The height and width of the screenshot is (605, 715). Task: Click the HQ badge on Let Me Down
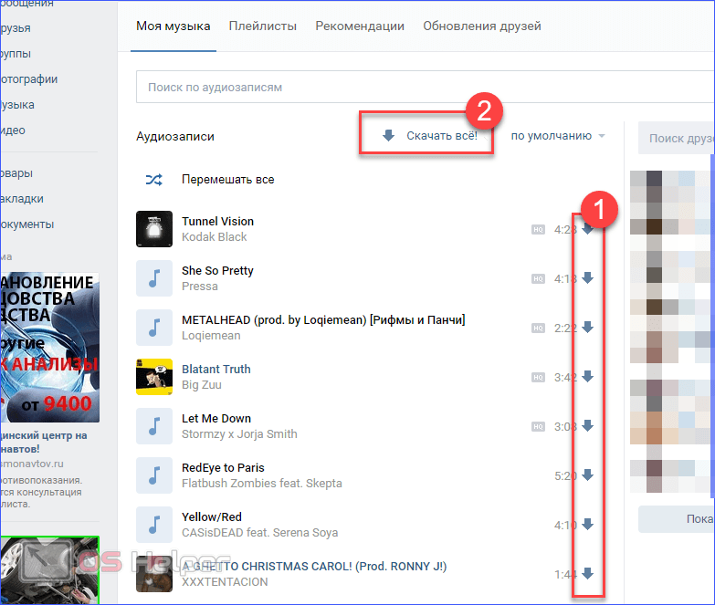tap(538, 426)
